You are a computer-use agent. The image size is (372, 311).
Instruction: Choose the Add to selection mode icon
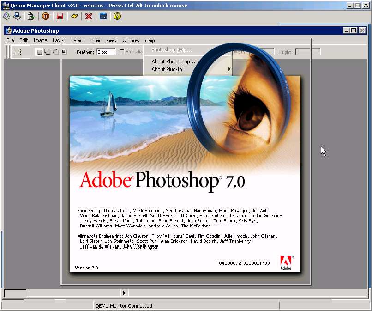pos(48,52)
